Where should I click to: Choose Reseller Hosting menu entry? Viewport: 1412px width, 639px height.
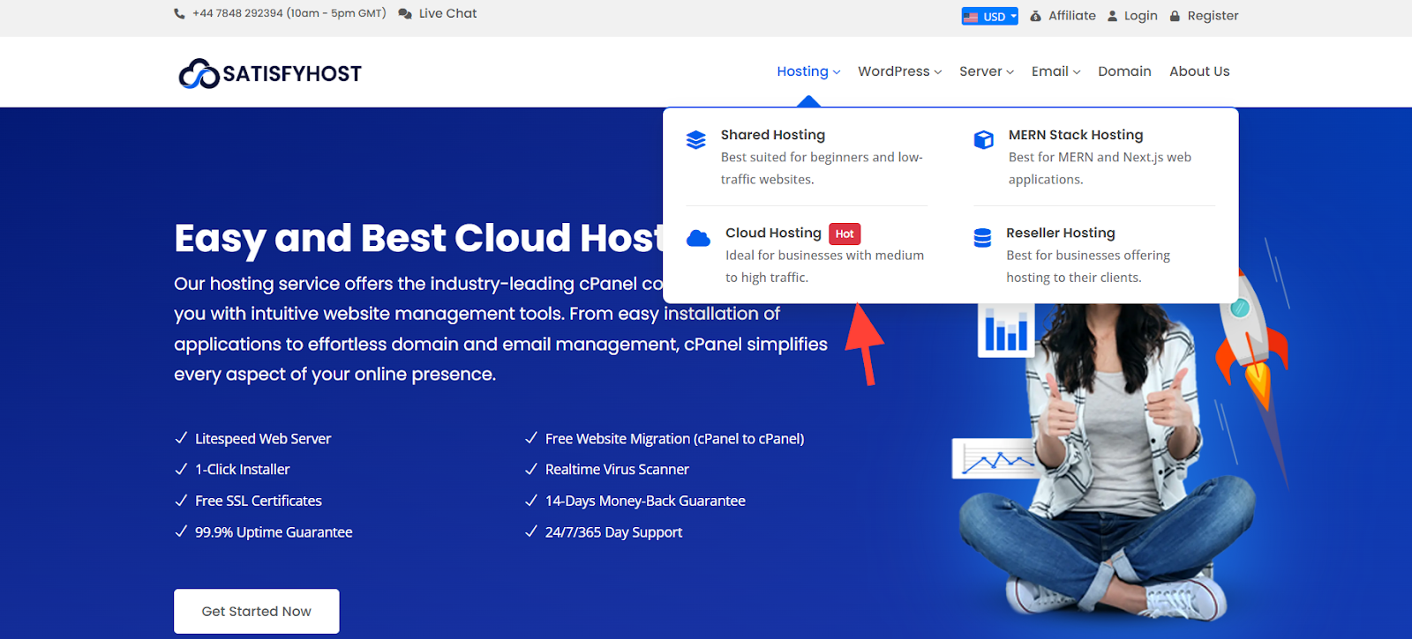click(x=1061, y=233)
